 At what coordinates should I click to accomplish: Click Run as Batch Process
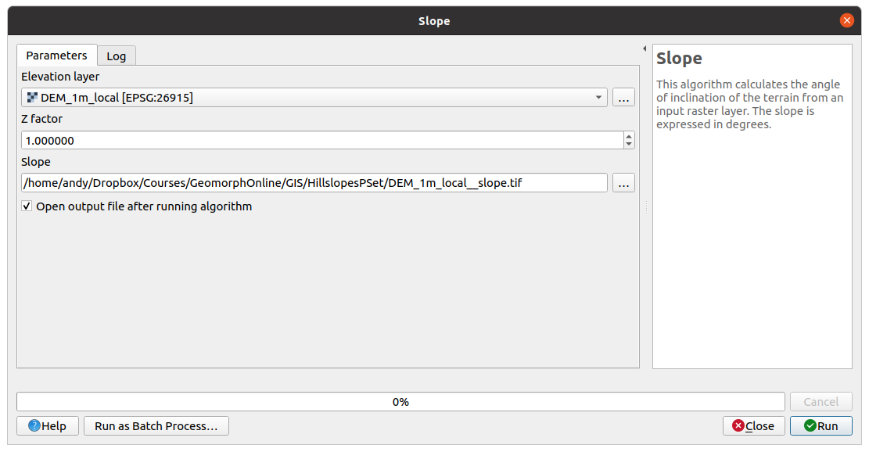tap(156, 426)
